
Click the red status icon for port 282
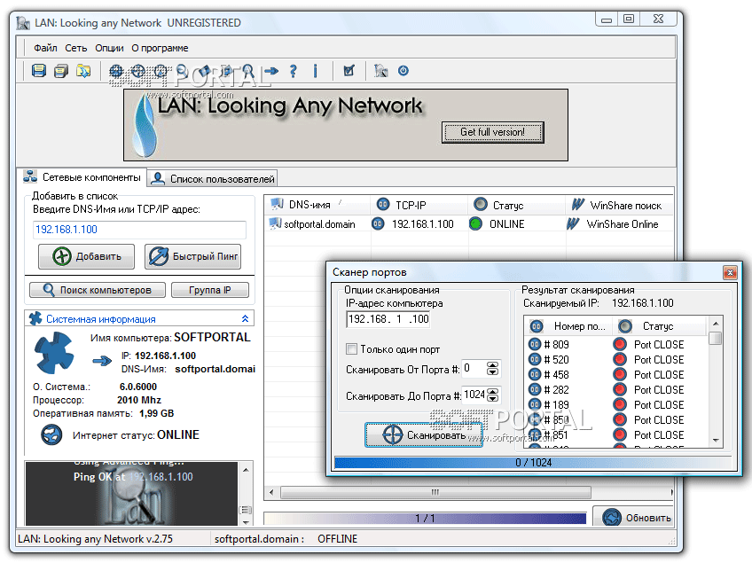pyautogui.click(x=620, y=389)
